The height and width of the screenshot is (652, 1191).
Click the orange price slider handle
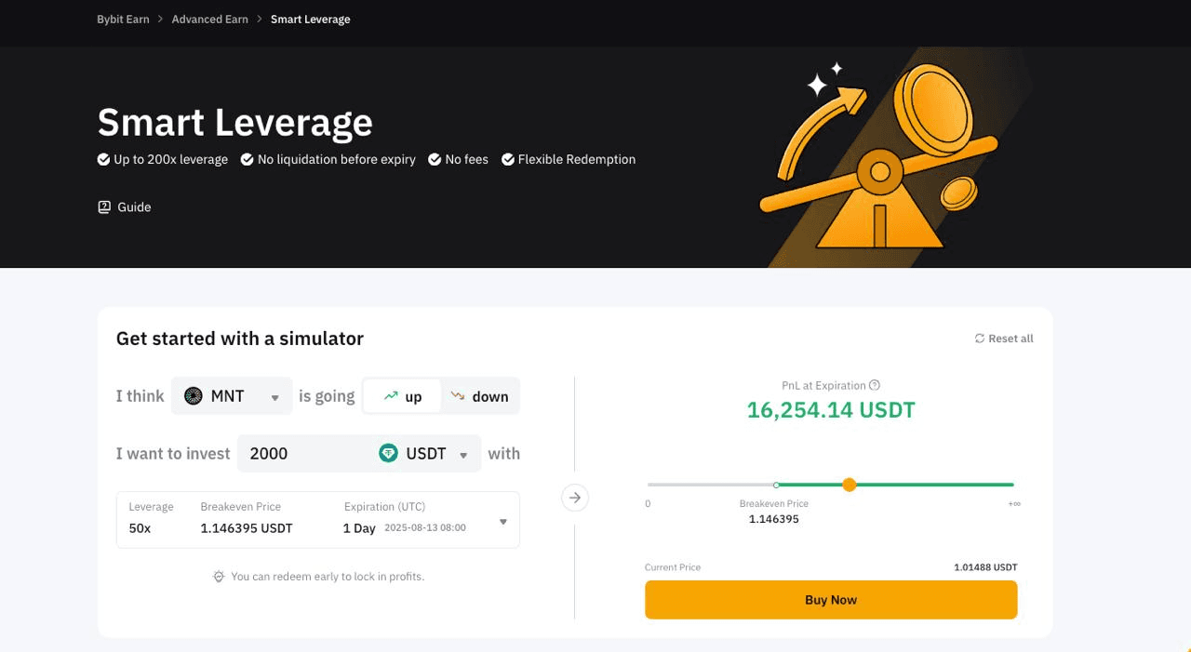(849, 485)
